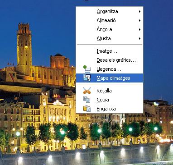Screen dimensions: 173x165
Task: Expand the Alineació submenu arrow
Action: (x=140, y=20)
